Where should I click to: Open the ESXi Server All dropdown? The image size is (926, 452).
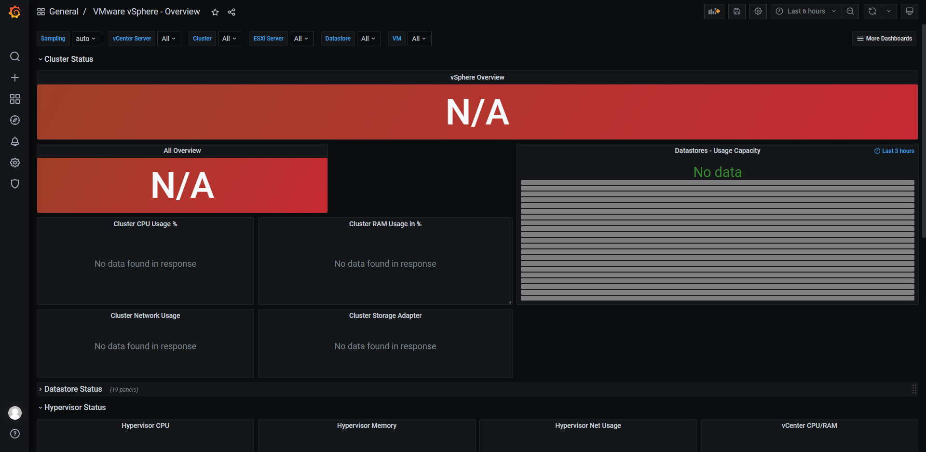click(x=301, y=39)
